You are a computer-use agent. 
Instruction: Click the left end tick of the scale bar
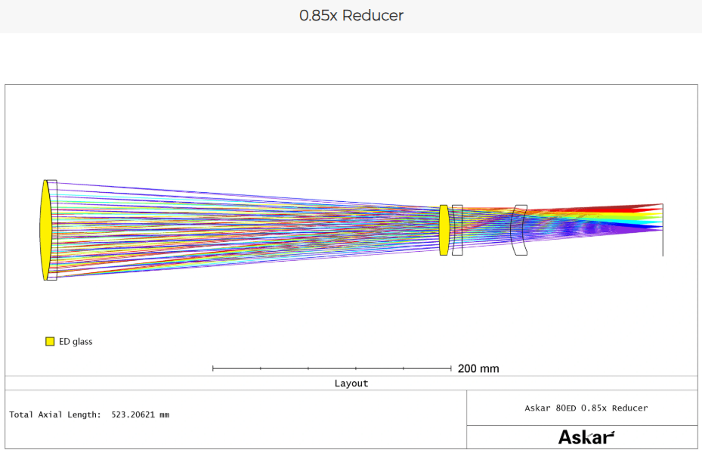click(x=213, y=368)
